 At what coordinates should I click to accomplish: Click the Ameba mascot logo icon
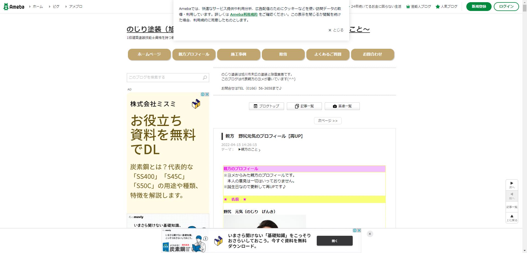pos(6,6)
